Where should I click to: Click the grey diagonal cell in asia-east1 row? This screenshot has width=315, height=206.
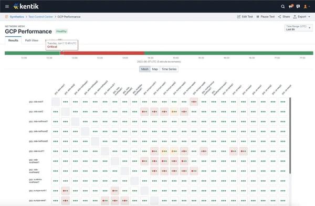(x=56, y=102)
